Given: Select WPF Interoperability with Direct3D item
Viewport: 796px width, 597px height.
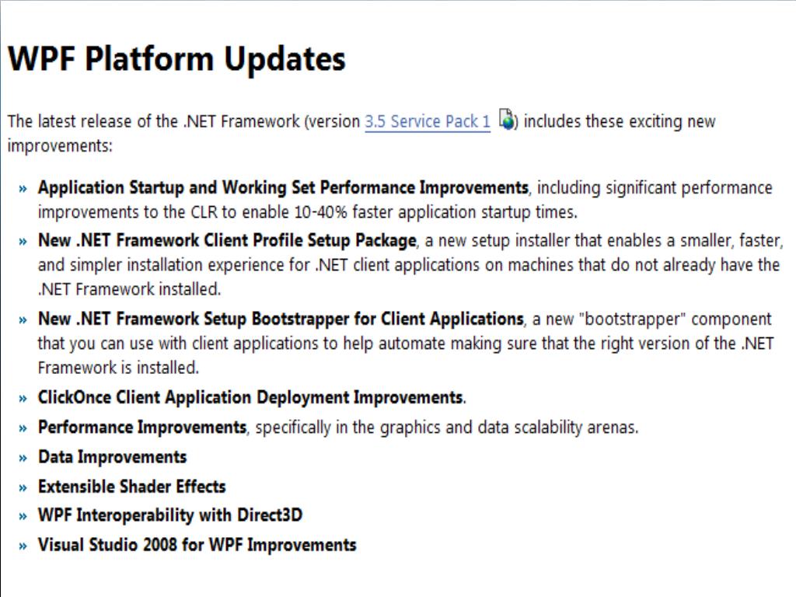Looking at the screenshot, I should click(170, 515).
